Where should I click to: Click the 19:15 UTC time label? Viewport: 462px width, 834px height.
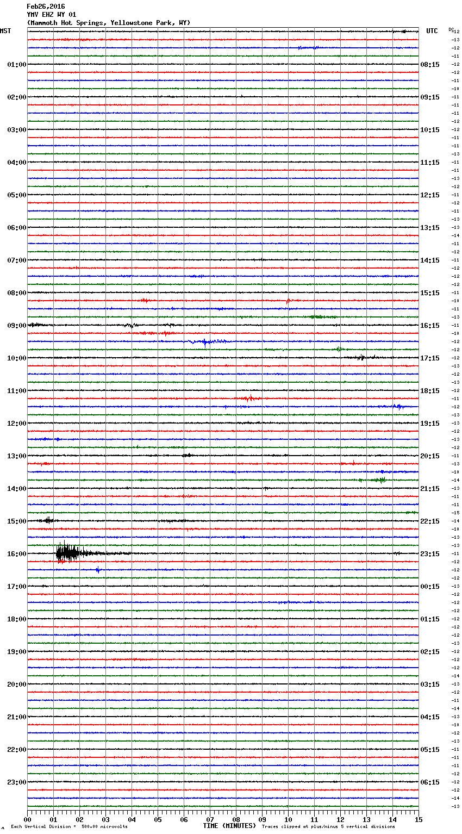click(x=430, y=424)
